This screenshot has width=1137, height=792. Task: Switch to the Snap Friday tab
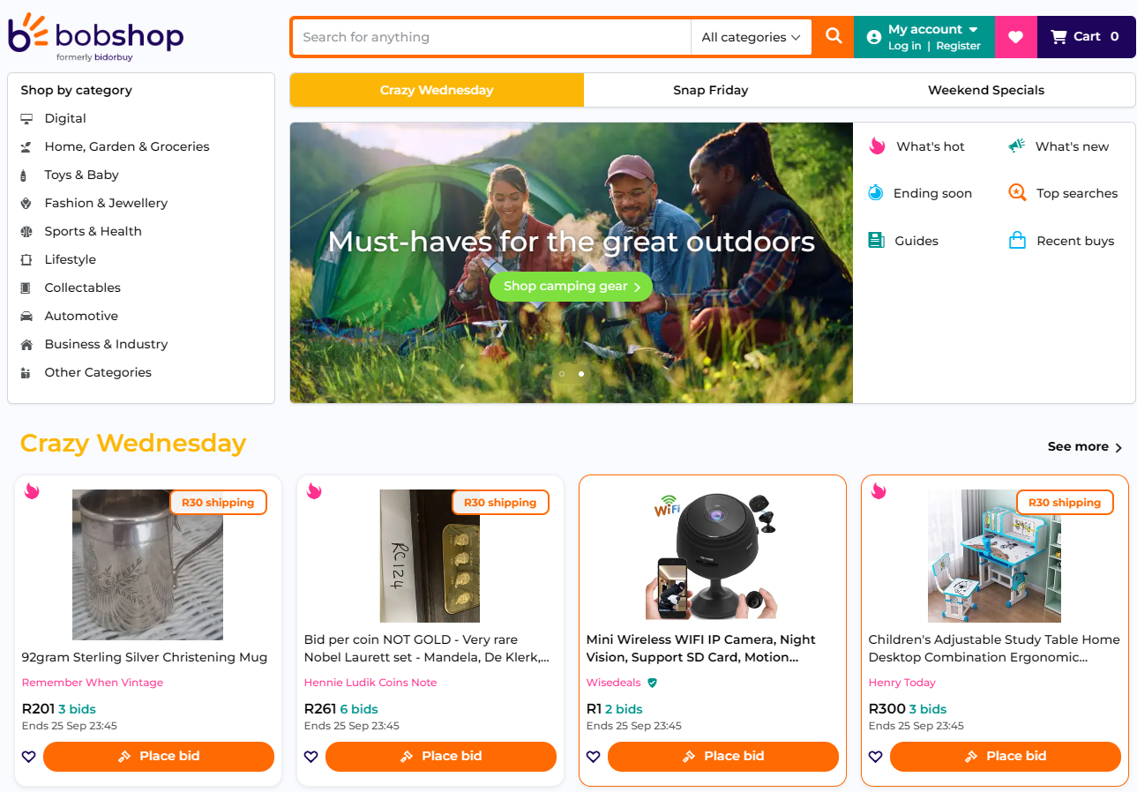[710, 89]
